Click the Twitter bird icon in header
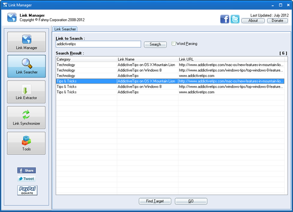This screenshot has width=293, height=212. coord(235,19)
